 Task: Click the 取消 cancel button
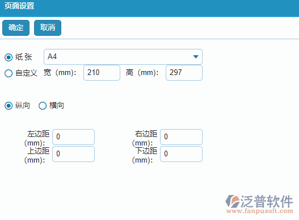(x=48, y=28)
